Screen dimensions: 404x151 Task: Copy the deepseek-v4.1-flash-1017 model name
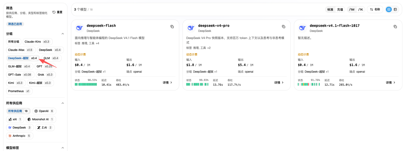395,27
